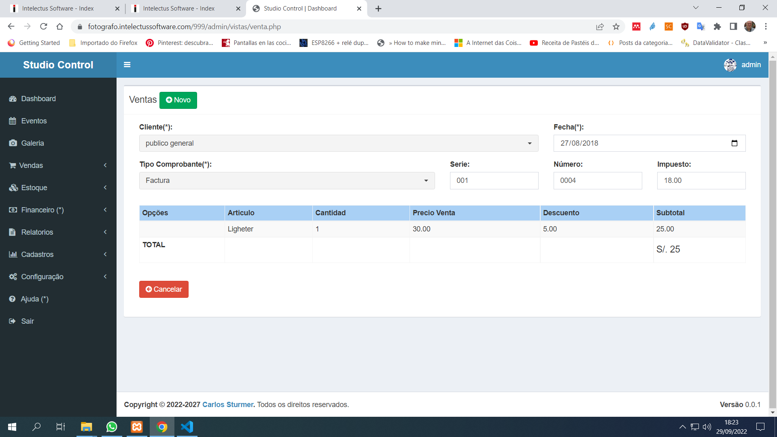Click the red Cancelar button

coord(164,289)
